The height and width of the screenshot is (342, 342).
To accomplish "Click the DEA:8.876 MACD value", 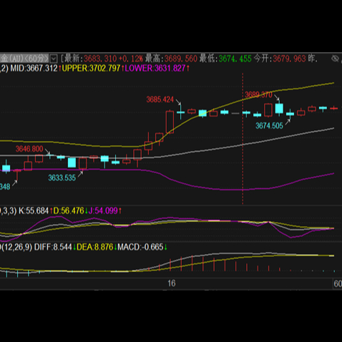I will pos(95,247).
